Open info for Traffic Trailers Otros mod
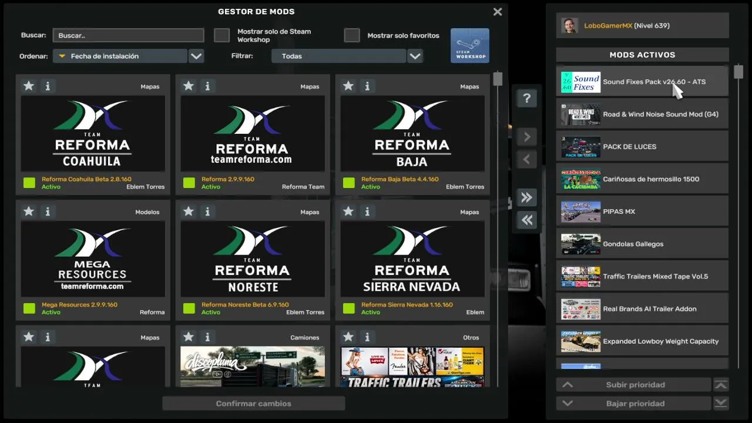Viewport: 752px width, 423px height. [367, 337]
